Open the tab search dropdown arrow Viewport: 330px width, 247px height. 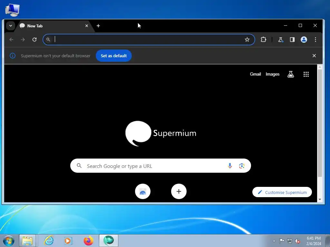[x=11, y=26]
